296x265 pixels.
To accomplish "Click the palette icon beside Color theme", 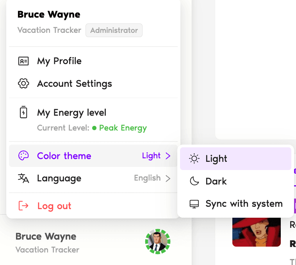I will coord(23,156).
